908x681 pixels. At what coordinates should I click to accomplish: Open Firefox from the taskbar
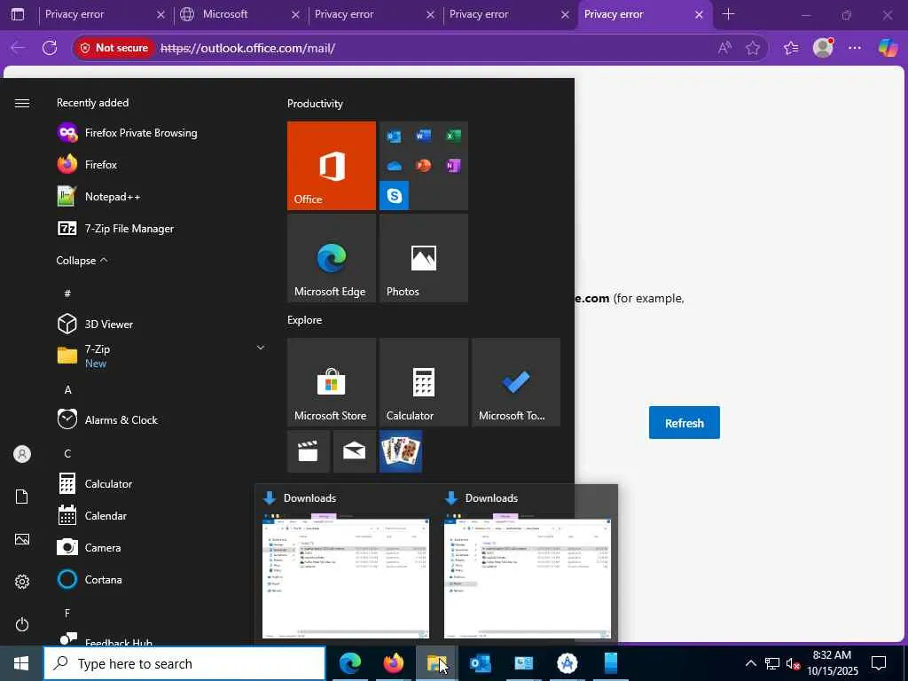[x=394, y=663]
